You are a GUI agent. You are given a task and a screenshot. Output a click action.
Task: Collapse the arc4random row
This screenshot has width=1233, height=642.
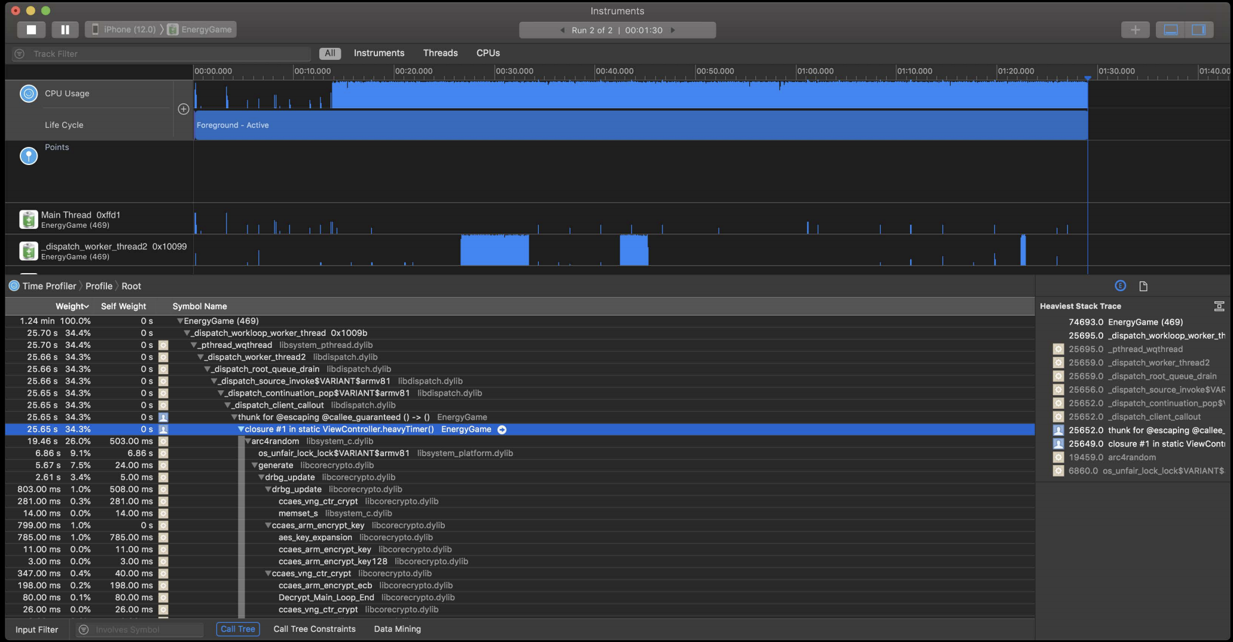(248, 441)
